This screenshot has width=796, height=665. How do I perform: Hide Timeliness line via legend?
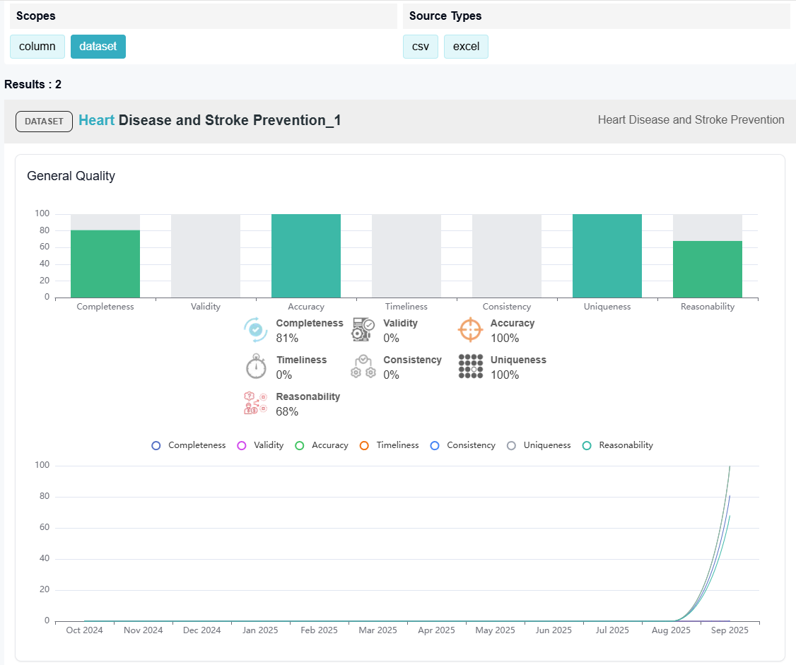[389, 445]
